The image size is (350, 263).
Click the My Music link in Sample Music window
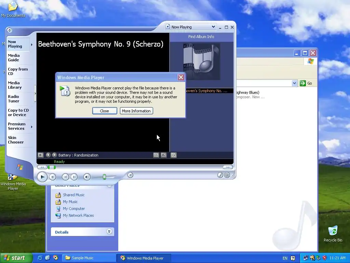coord(70,202)
